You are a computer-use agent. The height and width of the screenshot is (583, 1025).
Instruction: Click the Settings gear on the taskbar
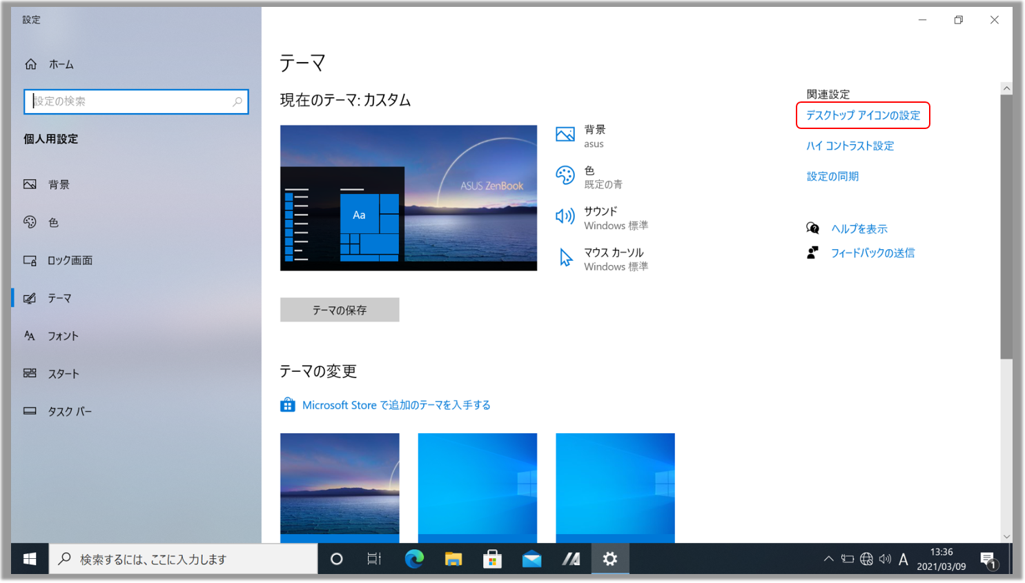610,559
